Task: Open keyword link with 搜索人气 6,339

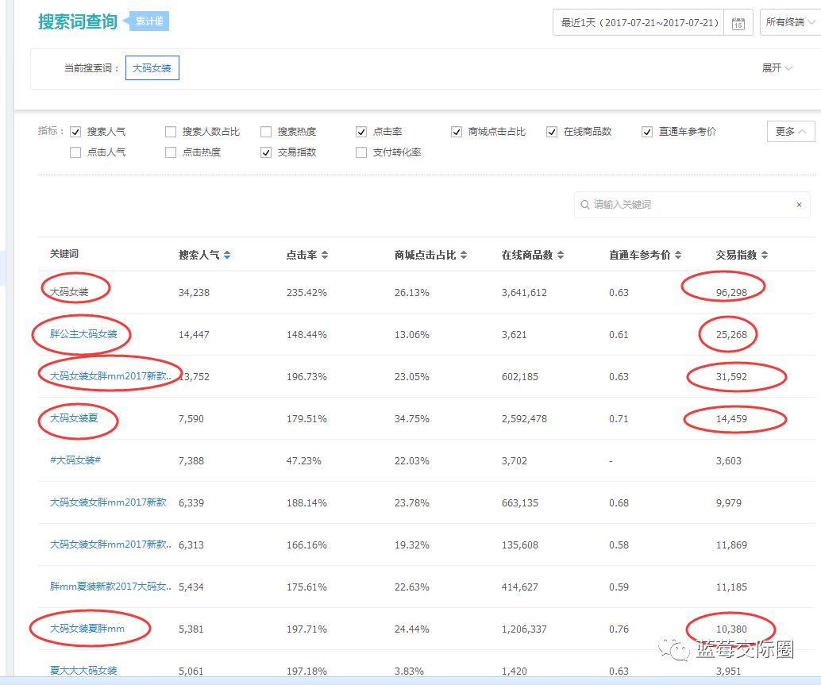Action: (x=108, y=502)
